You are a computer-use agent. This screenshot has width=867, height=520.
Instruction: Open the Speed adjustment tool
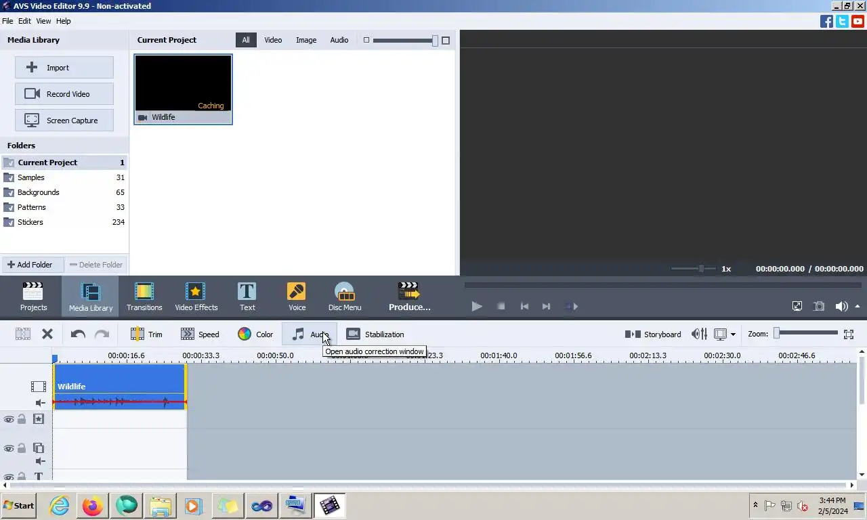click(200, 334)
